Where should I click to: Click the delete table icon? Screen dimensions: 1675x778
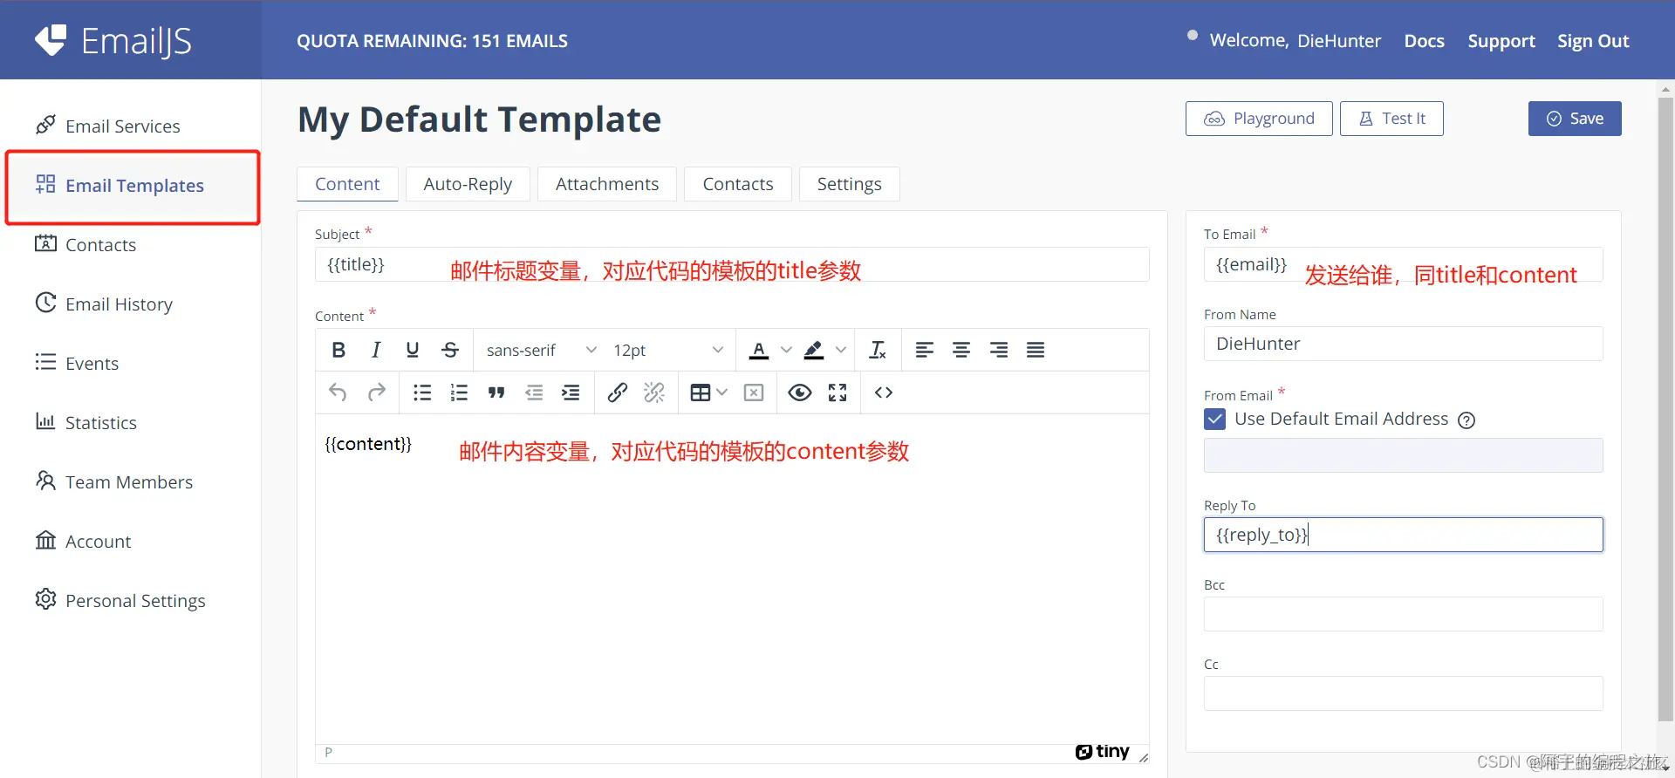(754, 392)
